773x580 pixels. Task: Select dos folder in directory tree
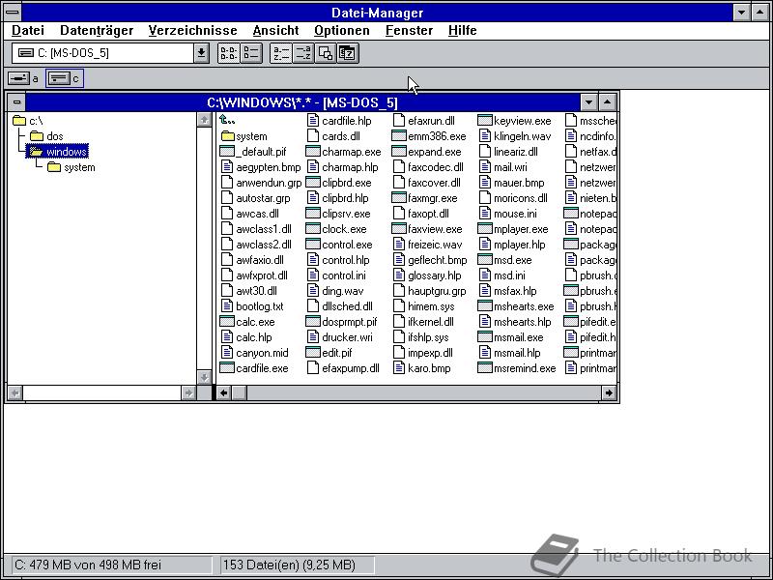pos(46,136)
